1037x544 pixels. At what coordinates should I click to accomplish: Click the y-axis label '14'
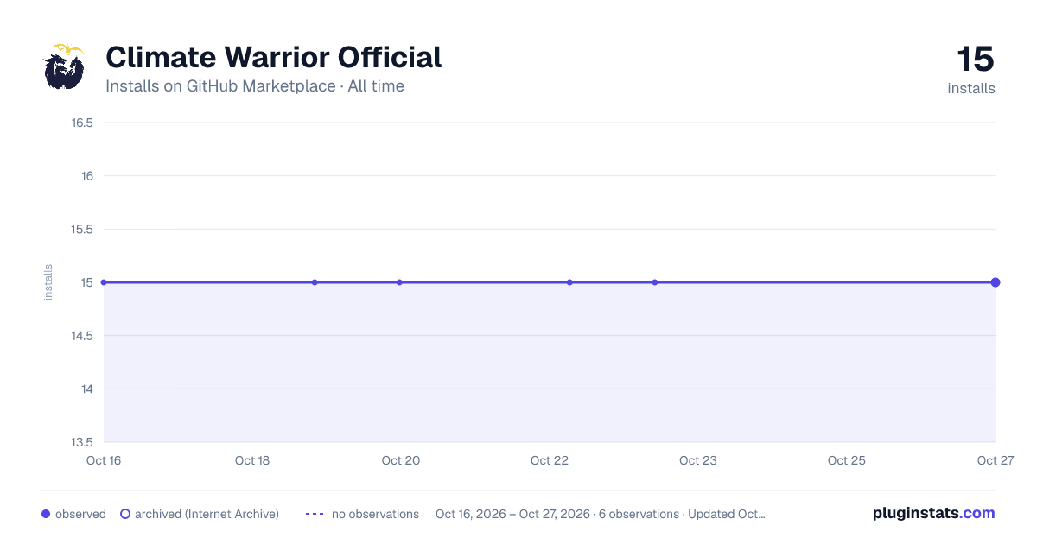86,389
